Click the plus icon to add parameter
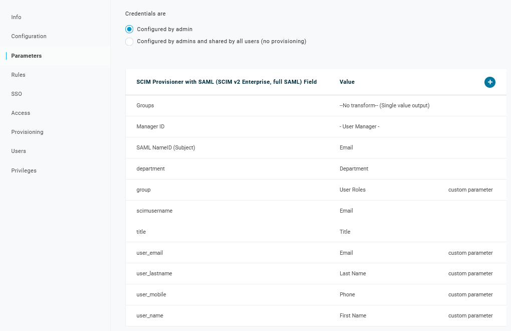The width and height of the screenshot is (511, 331). pyautogui.click(x=489, y=82)
